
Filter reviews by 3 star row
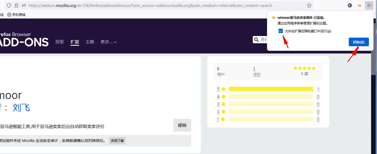point(268,104)
